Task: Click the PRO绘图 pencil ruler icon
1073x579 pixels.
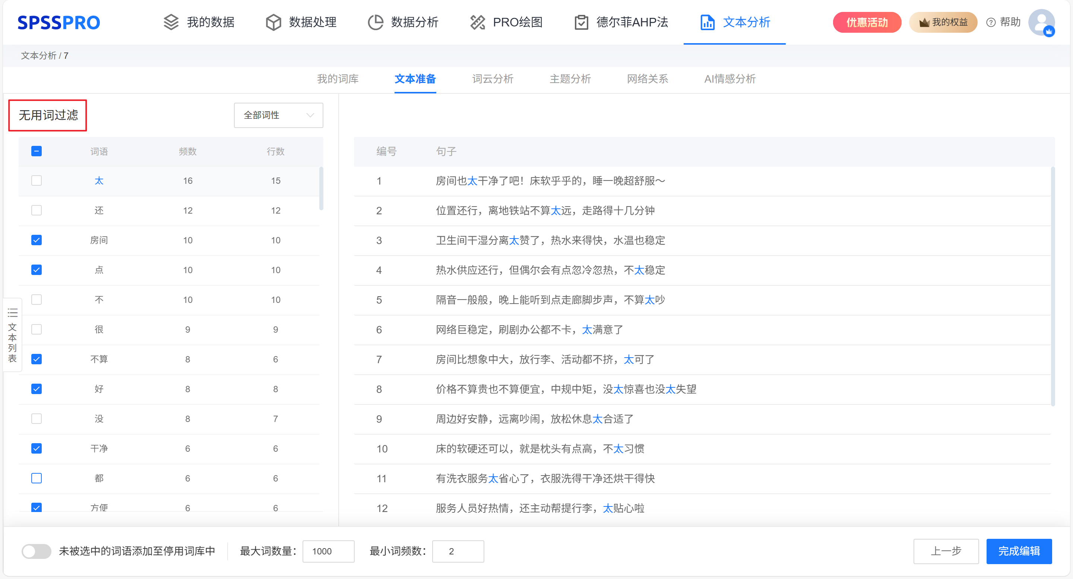Action: [477, 22]
